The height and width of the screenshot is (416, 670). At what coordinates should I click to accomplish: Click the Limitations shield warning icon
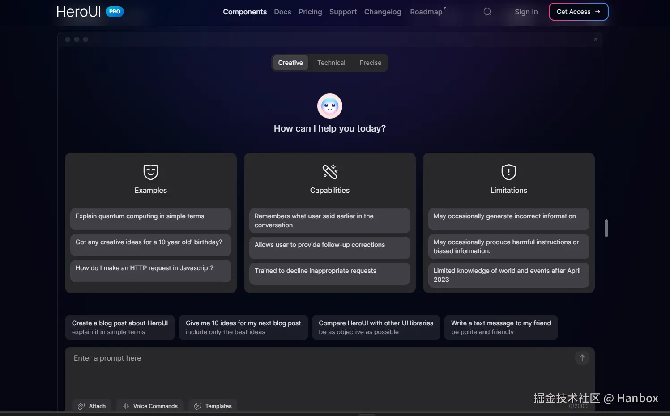tap(509, 172)
